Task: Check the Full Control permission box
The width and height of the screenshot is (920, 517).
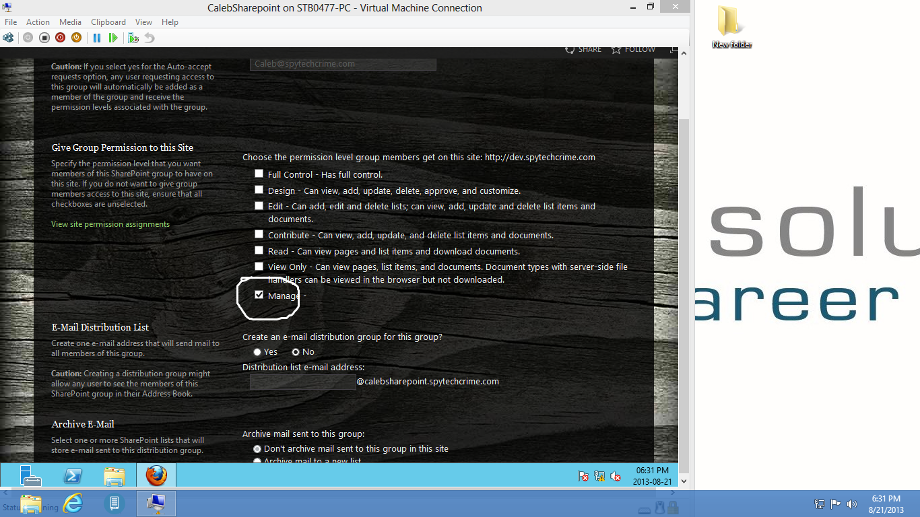Action: pyautogui.click(x=259, y=174)
